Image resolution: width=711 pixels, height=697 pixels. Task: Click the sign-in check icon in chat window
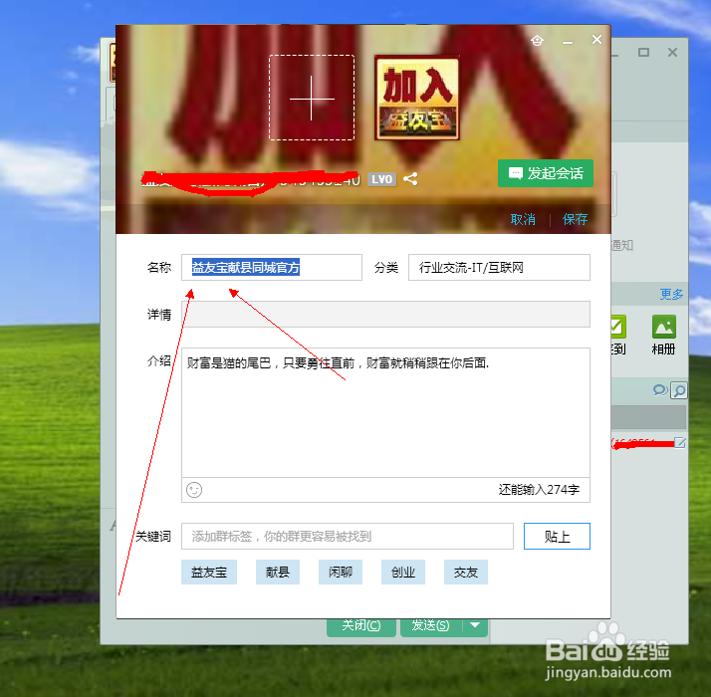[x=618, y=327]
